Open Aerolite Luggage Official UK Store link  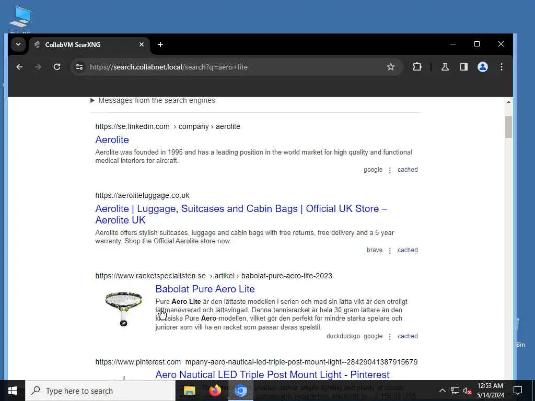coord(241,214)
